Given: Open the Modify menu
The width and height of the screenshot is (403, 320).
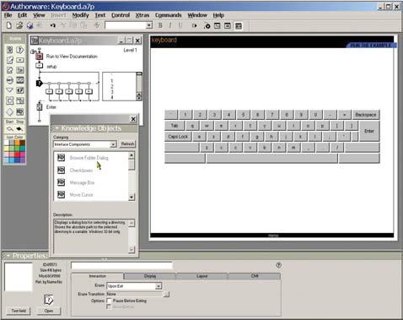Looking at the screenshot, I should 80,15.
